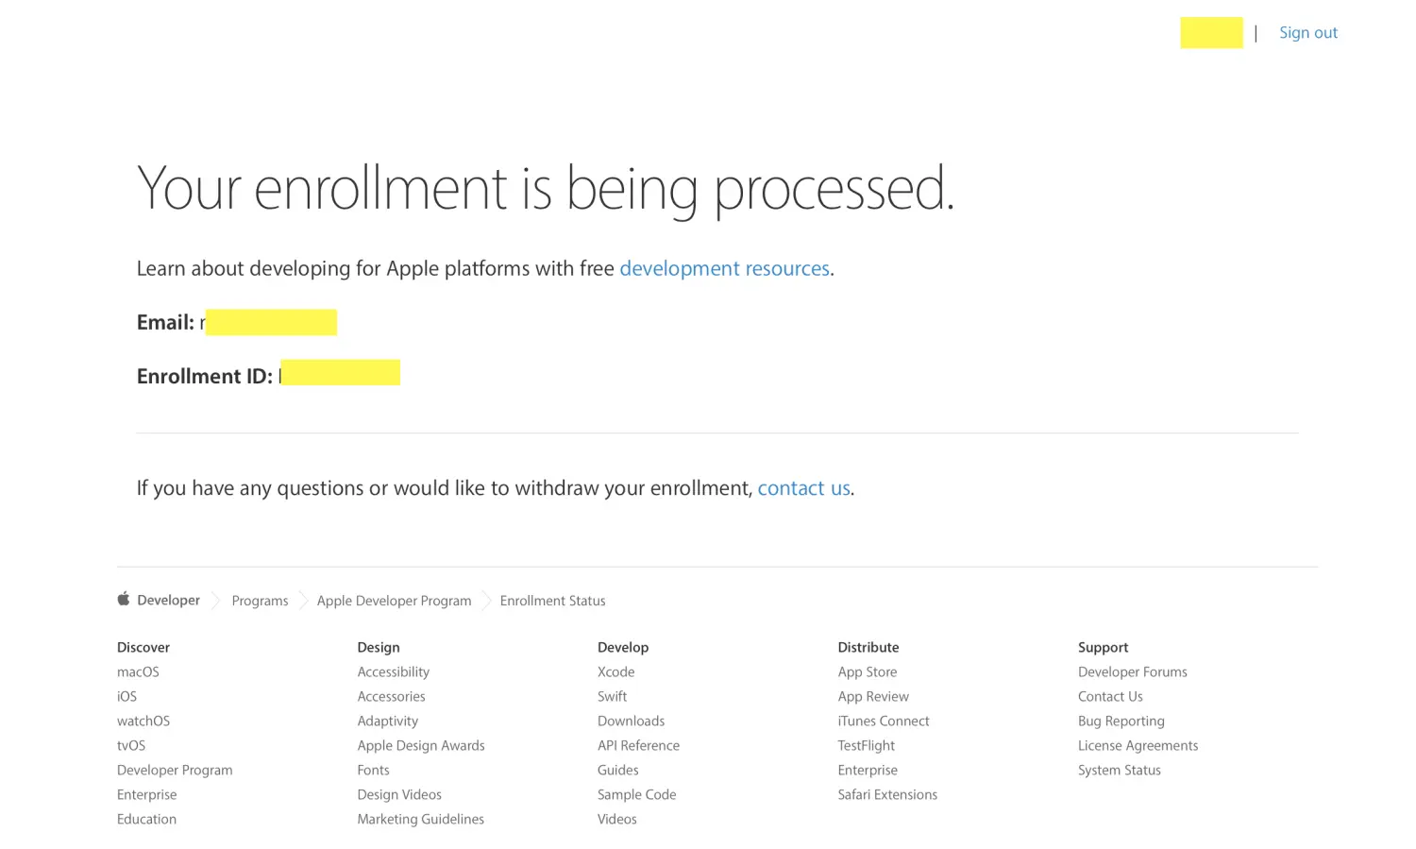The height and width of the screenshot is (849, 1416).
Task: Open Design Videos link
Action: pos(399,794)
